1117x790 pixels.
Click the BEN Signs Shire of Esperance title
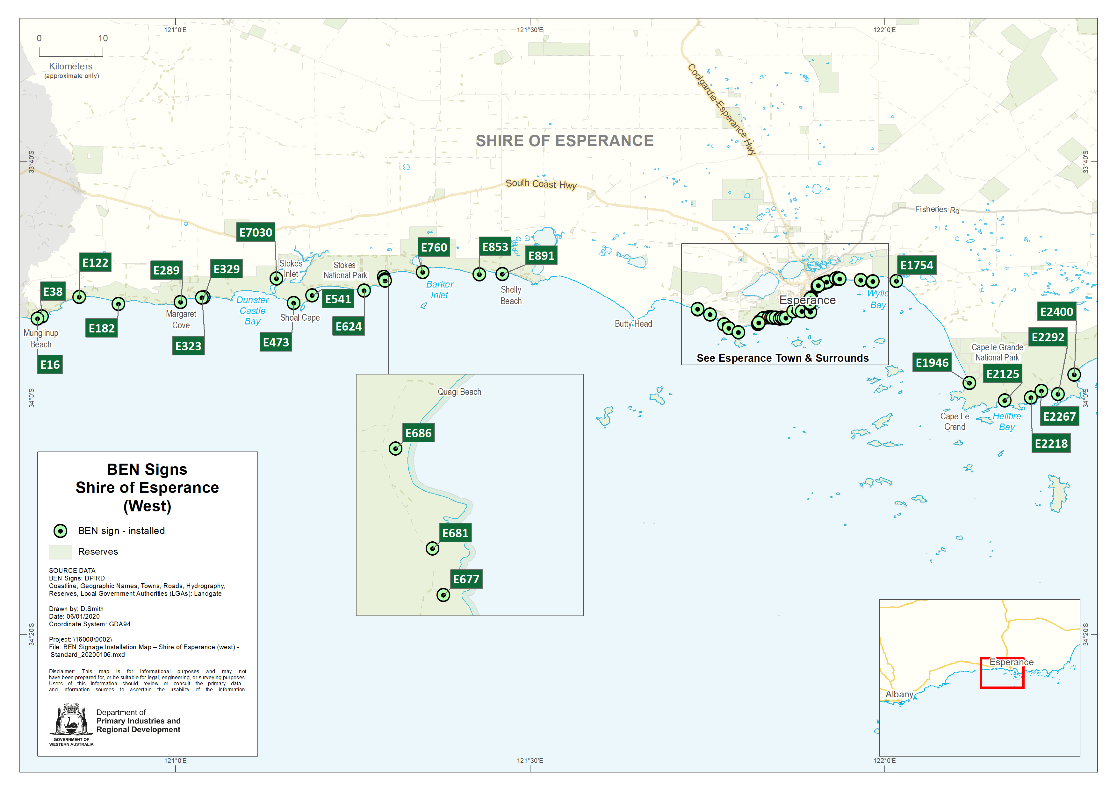point(147,488)
